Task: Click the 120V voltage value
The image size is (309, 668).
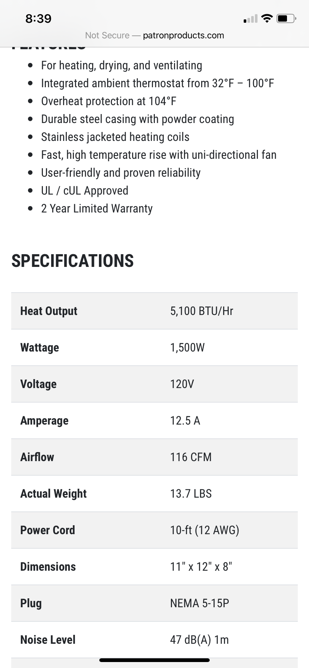Action: (182, 384)
